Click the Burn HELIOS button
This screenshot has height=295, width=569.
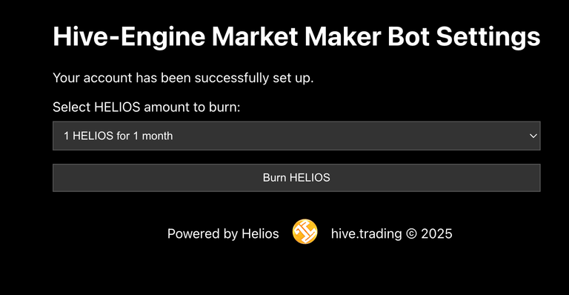click(x=296, y=178)
